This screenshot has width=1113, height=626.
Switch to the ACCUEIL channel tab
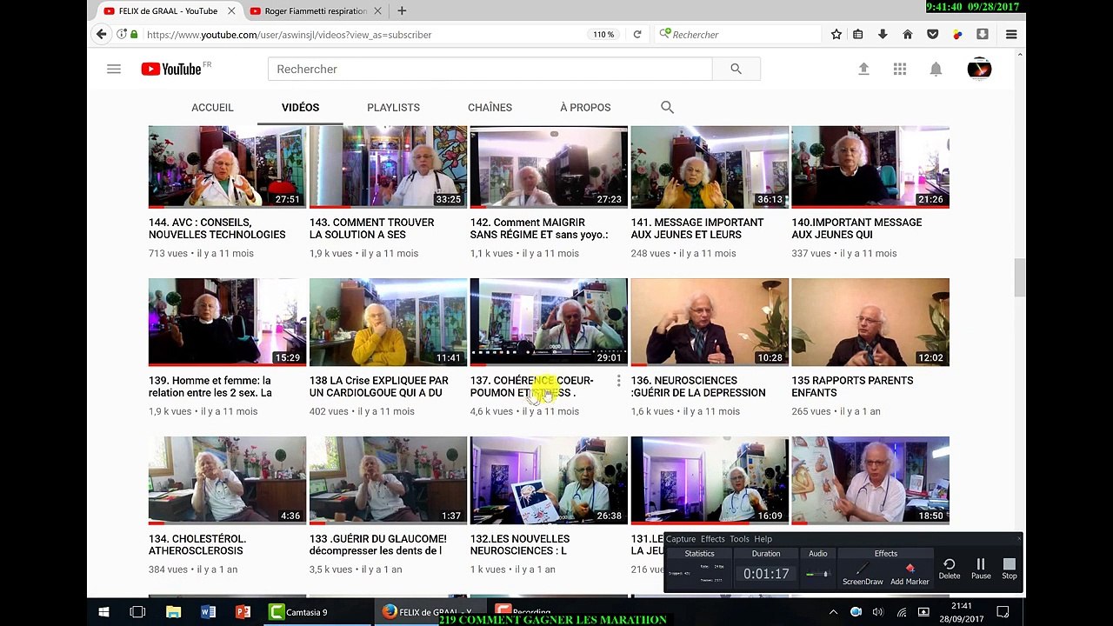pyautogui.click(x=212, y=107)
